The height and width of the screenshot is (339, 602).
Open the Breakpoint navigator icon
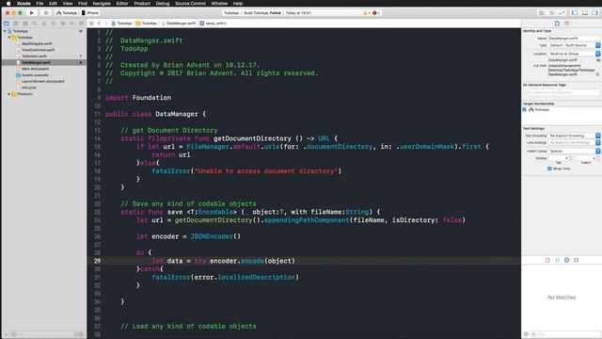(71, 24)
